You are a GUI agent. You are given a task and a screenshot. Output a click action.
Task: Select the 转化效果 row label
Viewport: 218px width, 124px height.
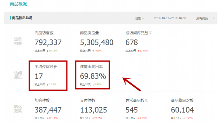(x=18, y=109)
